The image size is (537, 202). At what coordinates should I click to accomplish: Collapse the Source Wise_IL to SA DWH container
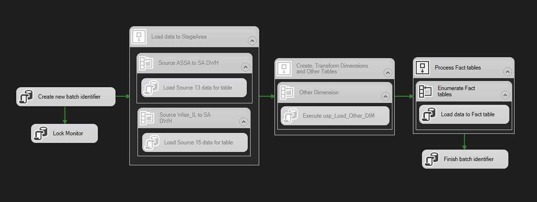tap(243, 122)
